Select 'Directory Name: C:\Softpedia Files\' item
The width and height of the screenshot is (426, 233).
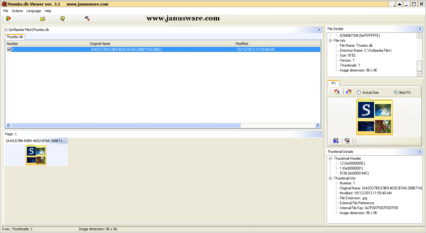tap(366, 50)
